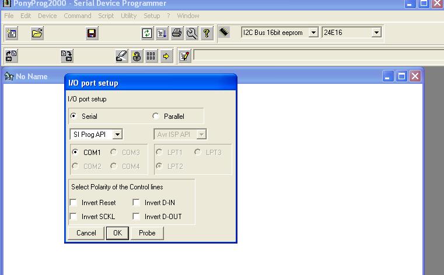
Task: Choose the COM4 port radio button
Action: (114, 166)
